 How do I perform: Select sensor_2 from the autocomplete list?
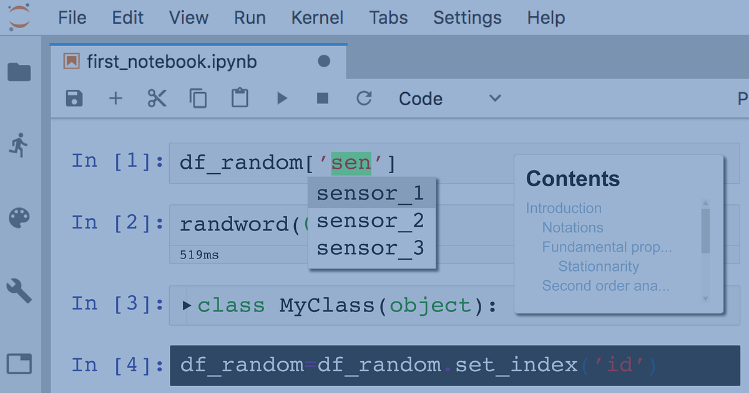pos(371,220)
